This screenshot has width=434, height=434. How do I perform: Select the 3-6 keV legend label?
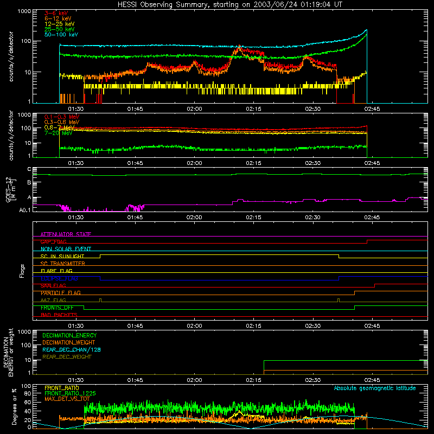pyautogui.click(x=56, y=13)
